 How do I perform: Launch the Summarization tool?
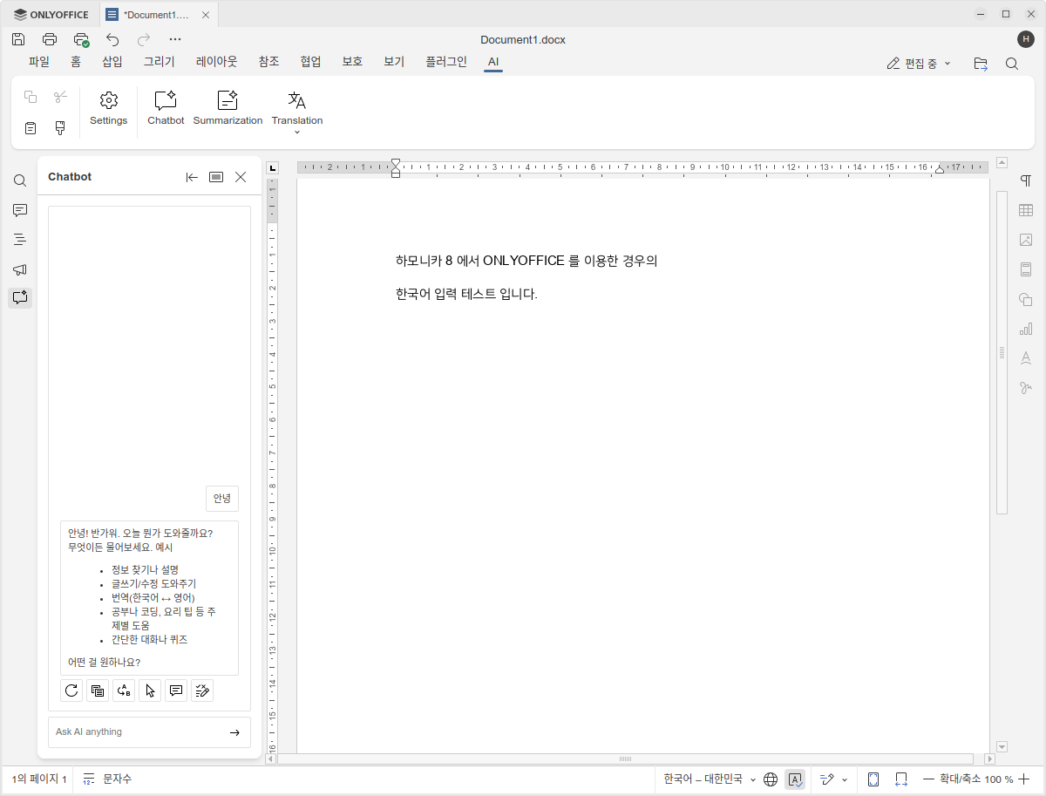coord(228,108)
